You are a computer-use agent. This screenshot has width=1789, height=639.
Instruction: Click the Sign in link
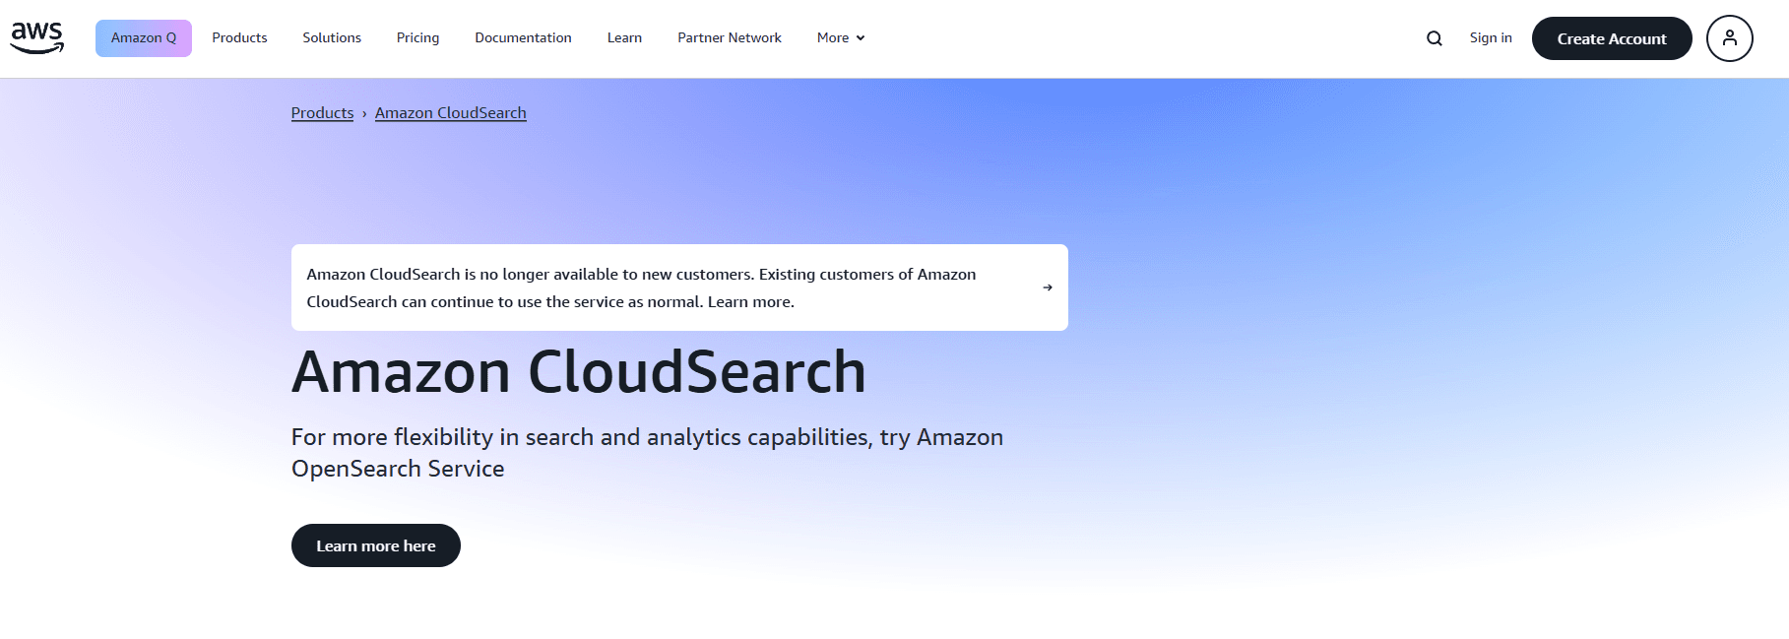(1491, 38)
